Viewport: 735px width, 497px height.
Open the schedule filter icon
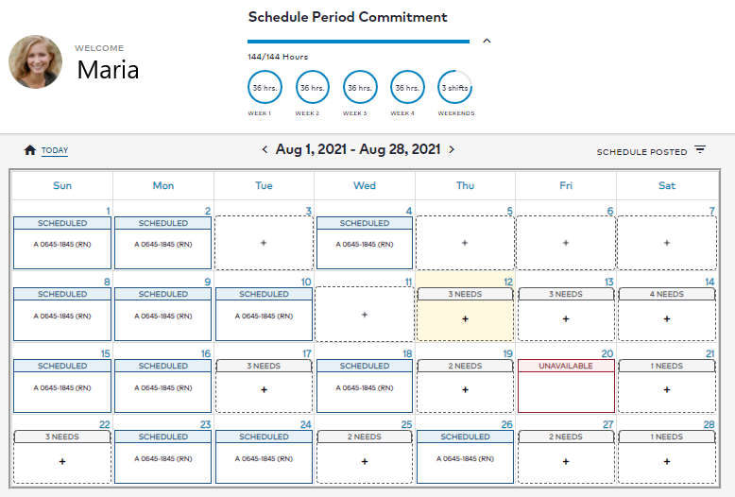pos(700,149)
